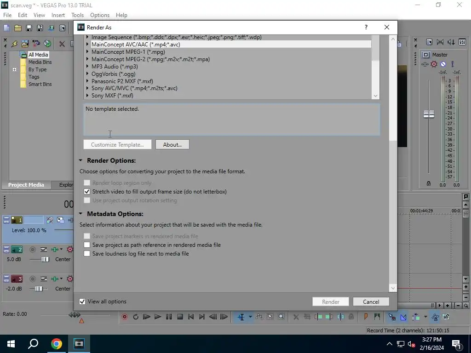
Task: Open a project via folder icon
Action: tap(18, 28)
